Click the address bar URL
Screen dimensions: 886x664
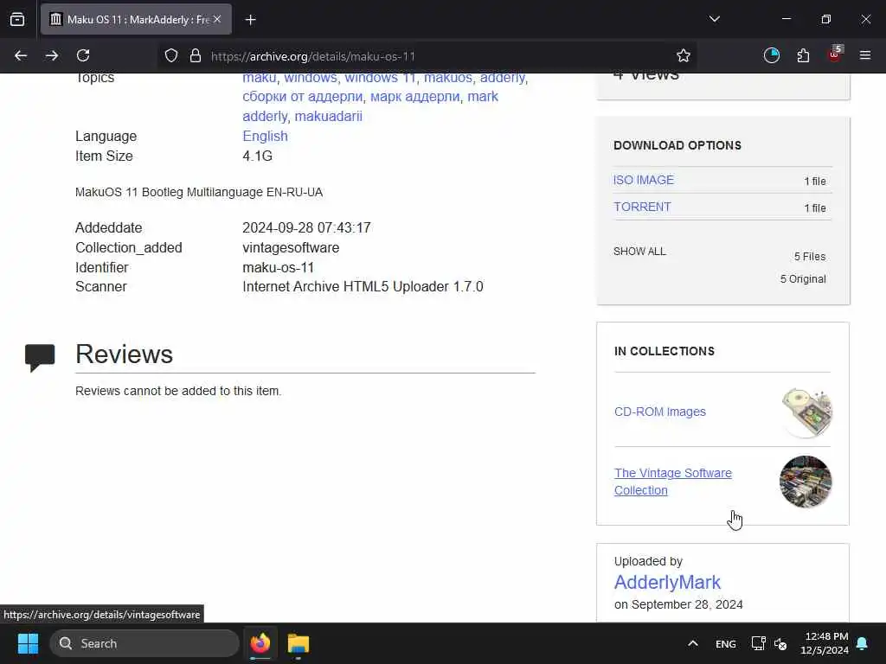pos(313,56)
